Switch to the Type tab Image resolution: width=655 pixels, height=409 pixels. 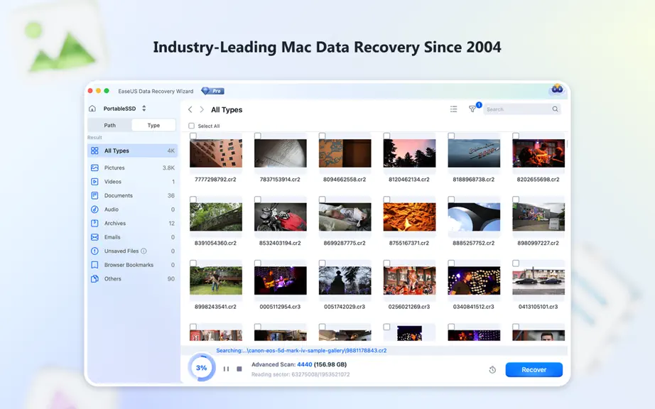pos(153,125)
